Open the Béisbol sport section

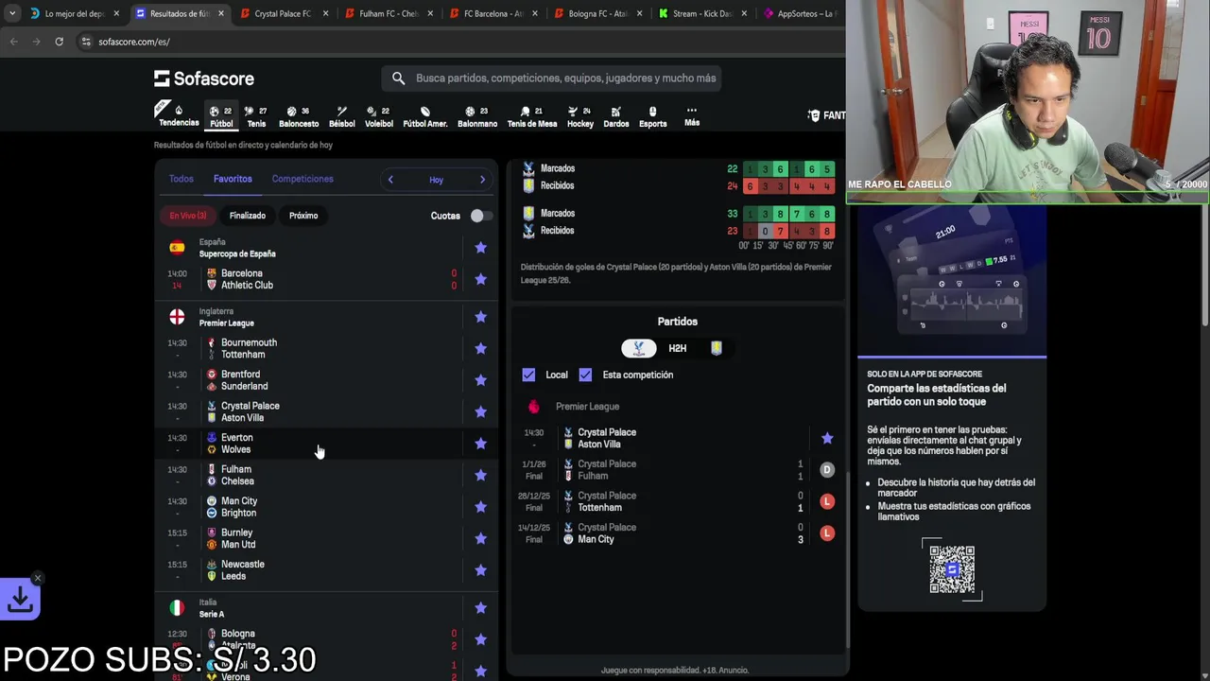tap(341, 115)
